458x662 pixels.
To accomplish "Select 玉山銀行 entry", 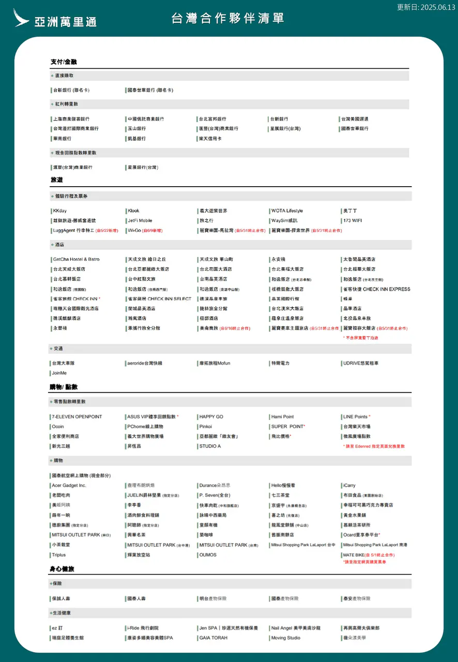I will click(137, 129).
